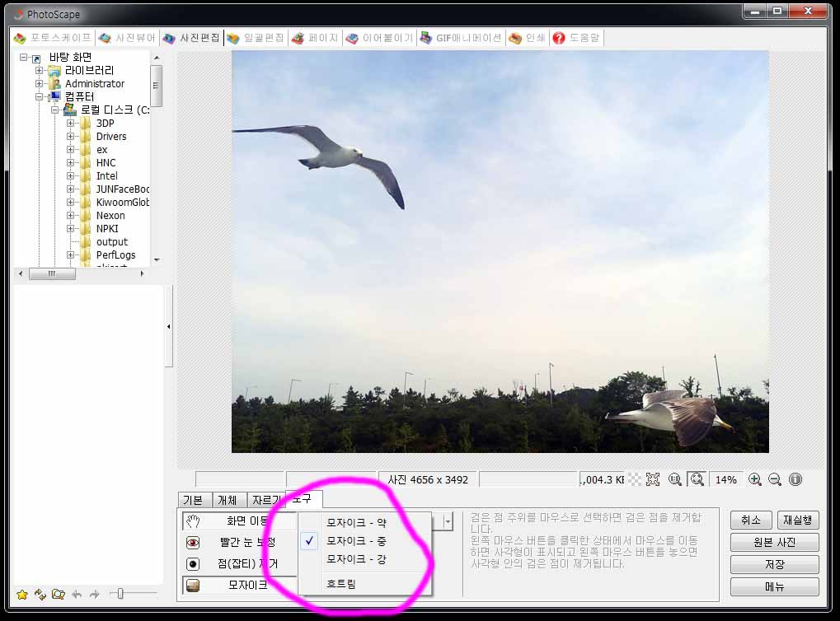The width and height of the screenshot is (840, 621).
Task: Select the 화면 이동 hand tool
Action: point(239,521)
